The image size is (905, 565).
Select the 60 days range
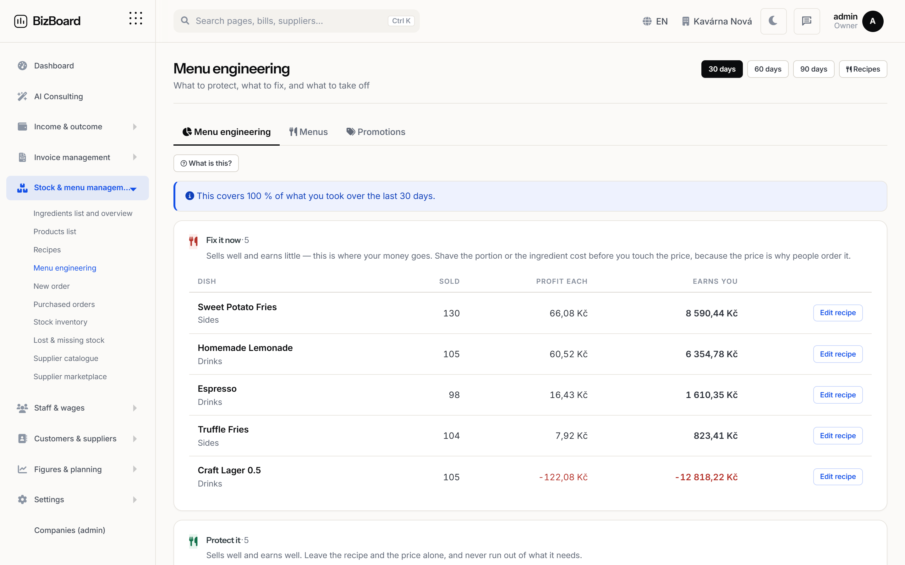tap(768, 69)
